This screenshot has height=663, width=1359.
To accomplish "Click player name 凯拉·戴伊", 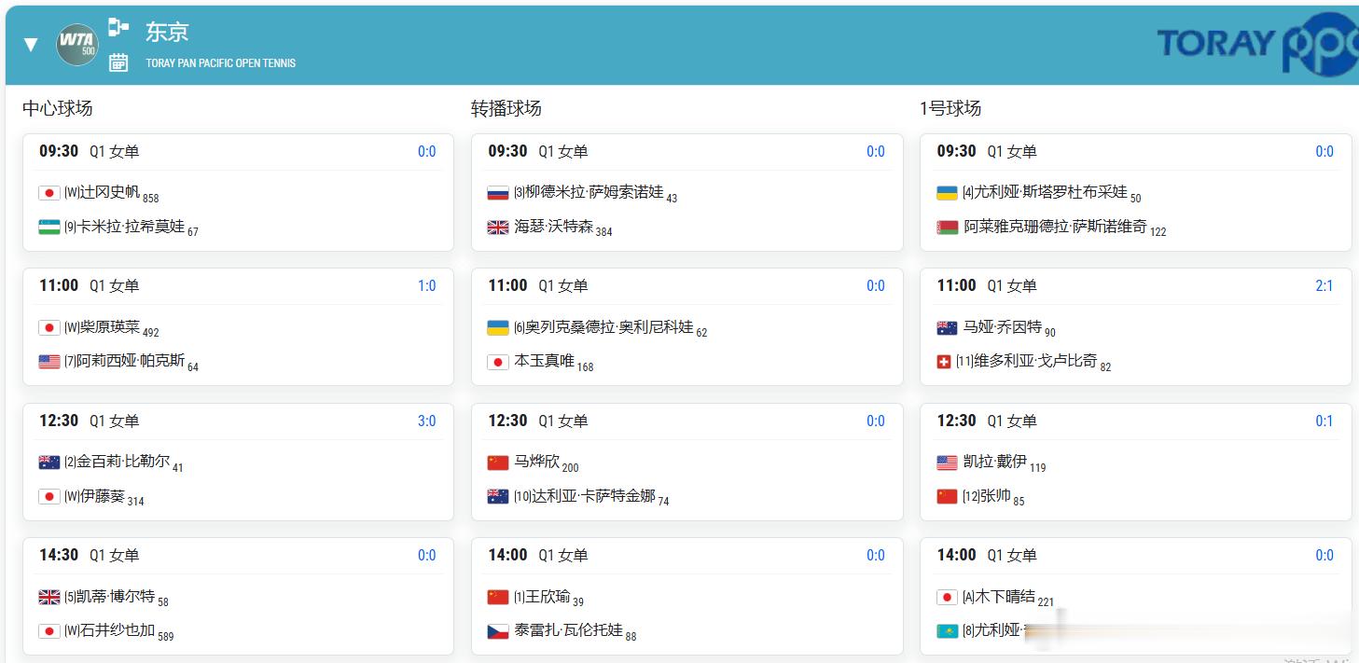I will click(995, 461).
